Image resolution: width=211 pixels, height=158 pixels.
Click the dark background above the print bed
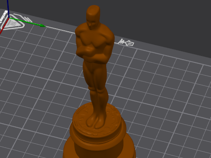coord(145,17)
